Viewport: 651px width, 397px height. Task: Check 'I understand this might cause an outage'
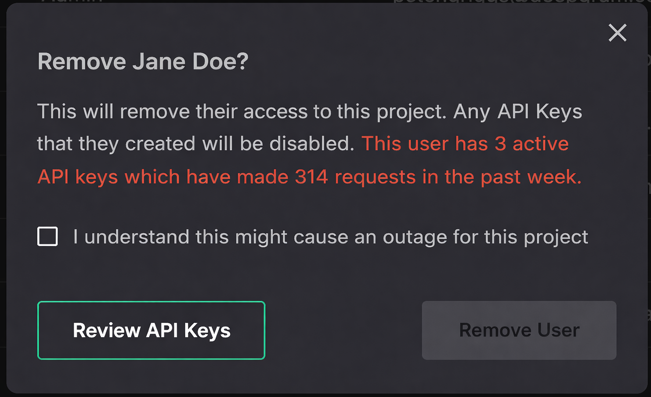click(x=47, y=236)
